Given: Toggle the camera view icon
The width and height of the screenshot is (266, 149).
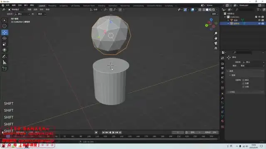Looking at the screenshot, I should click(x=216, y=43).
